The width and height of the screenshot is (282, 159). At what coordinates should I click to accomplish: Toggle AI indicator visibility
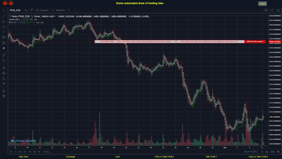coord(20,23)
